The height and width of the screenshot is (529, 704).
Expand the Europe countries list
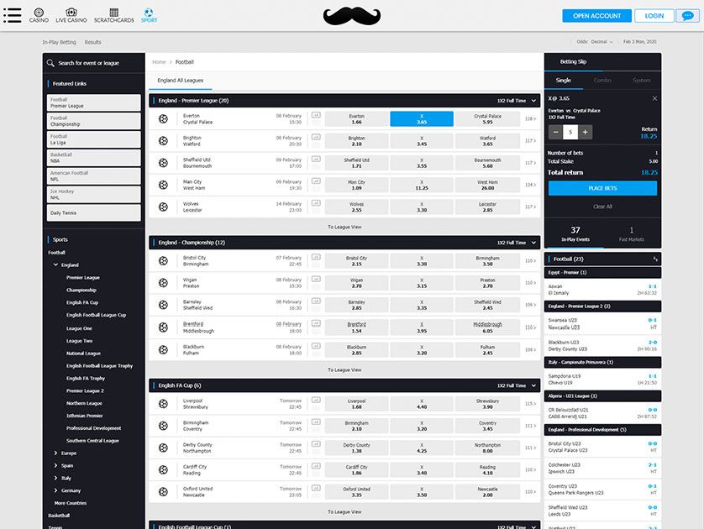coord(55,453)
